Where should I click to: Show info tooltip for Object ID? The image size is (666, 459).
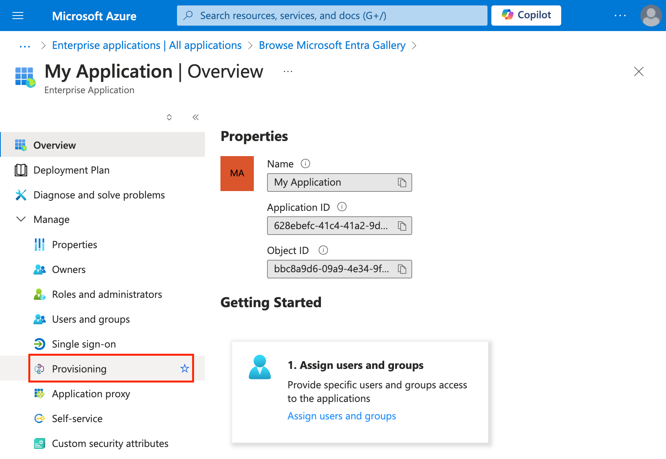coord(323,250)
